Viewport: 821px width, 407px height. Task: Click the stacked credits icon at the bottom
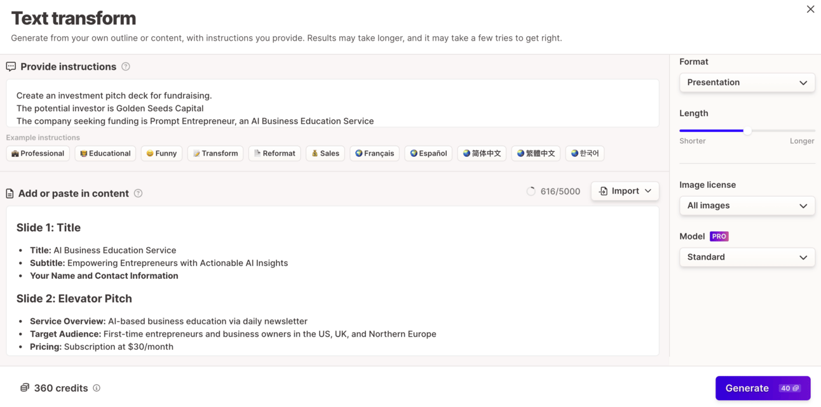[x=25, y=388]
